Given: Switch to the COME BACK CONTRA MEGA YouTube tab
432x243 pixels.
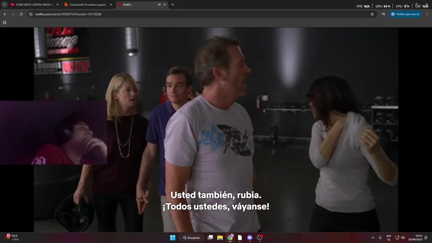Looking at the screenshot, I should coord(35,4).
